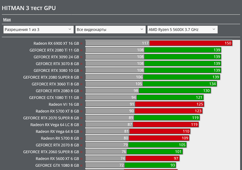Remove GEFORCE RTX 2080 SUPER 8 GB with red X
This screenshot has width=242, height=170.
coord(82,78)
